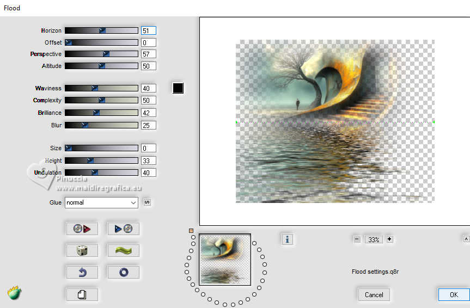Click the Undulation slider track
This screenshot has width=470, height=308.
(x=101, y=173)
